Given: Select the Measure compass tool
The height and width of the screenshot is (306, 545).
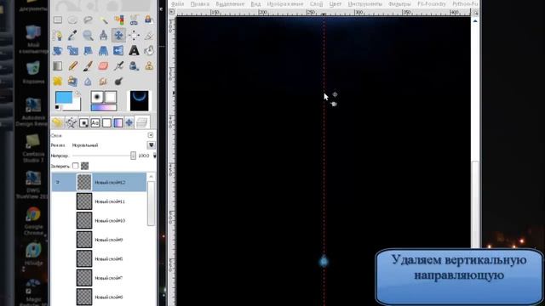Looking at the screenshot, I should coord(104,35).
